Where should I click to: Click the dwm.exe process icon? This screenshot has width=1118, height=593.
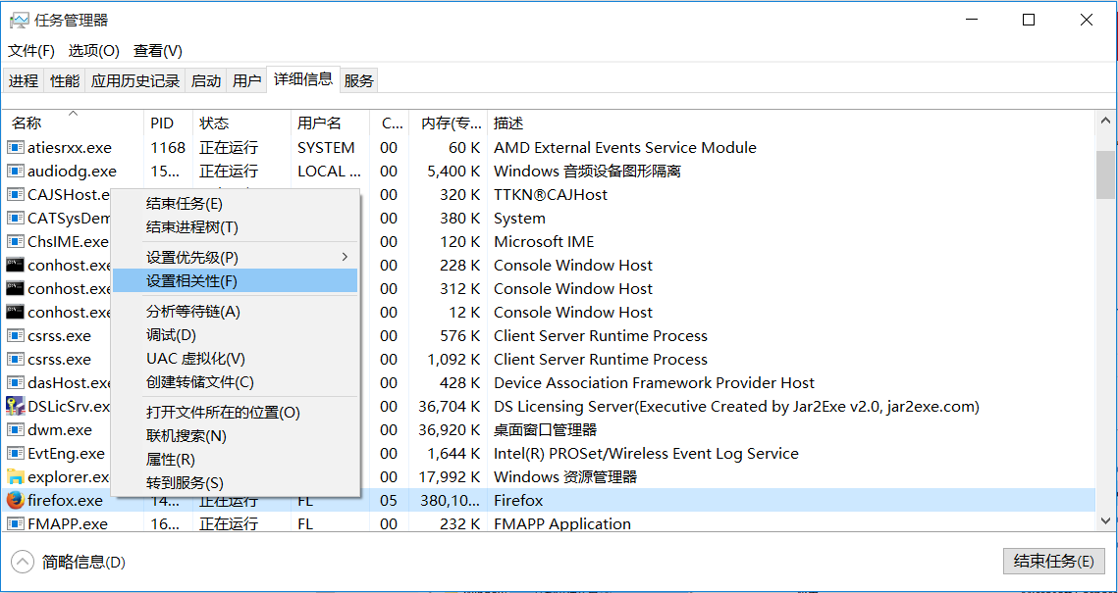[15, 429]
